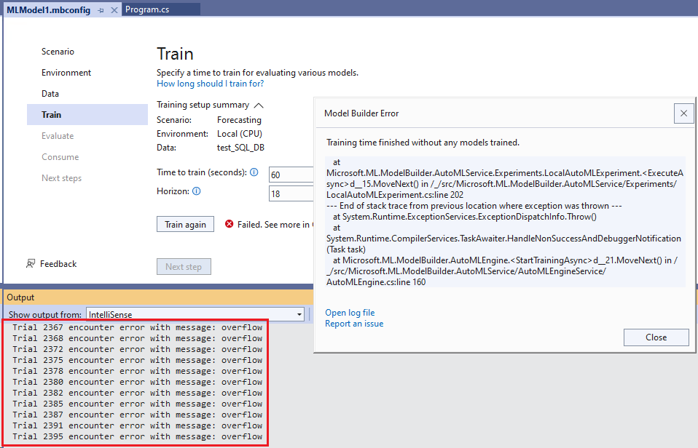Open the 'How long should I train for?' link
The height and width of the screenshot is (448, 698).
[210, 84]
